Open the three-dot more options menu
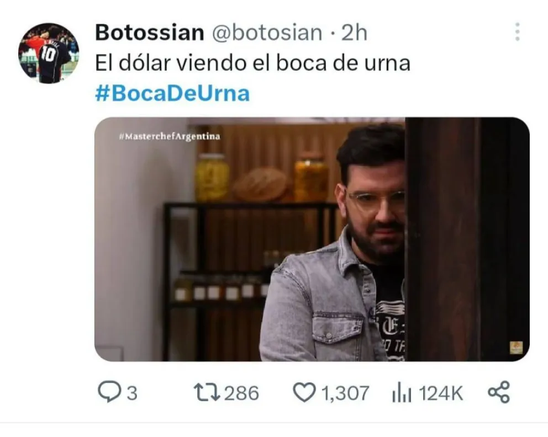This screenshot has height=437, width=548. click(x=518, y=32)
